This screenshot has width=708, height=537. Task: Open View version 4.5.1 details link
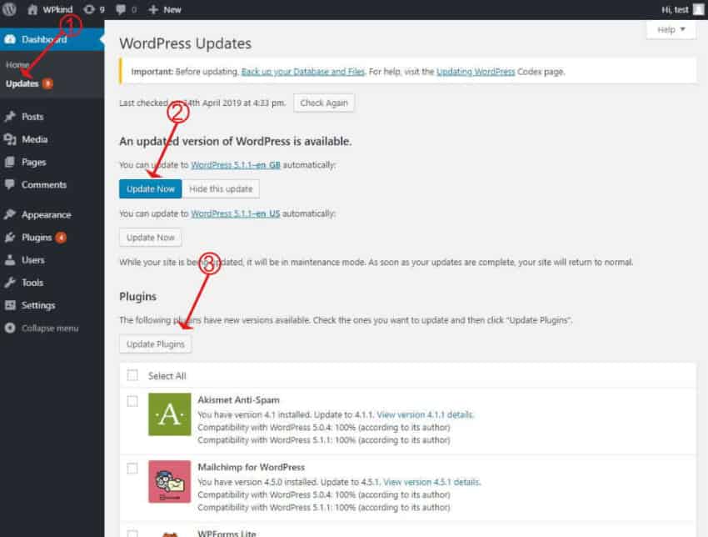click(x=431, y=482)
